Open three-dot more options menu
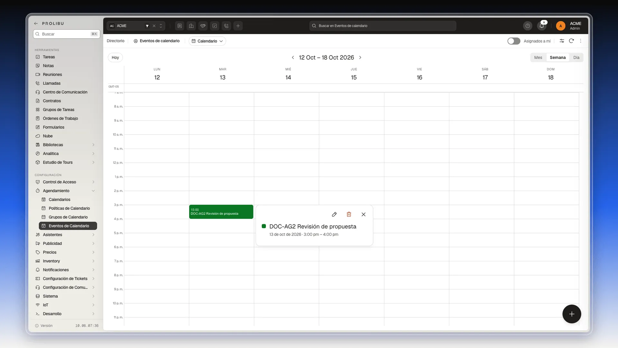 (x=581, y=41)
